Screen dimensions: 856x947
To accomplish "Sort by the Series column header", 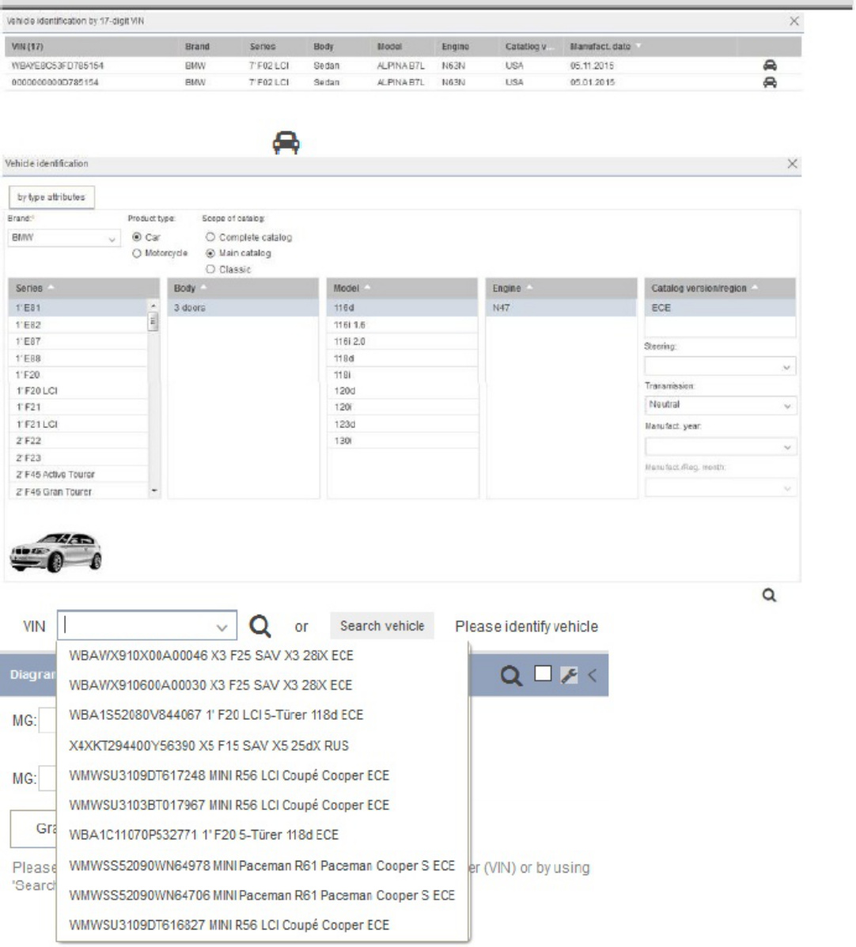I will (84, 288).
